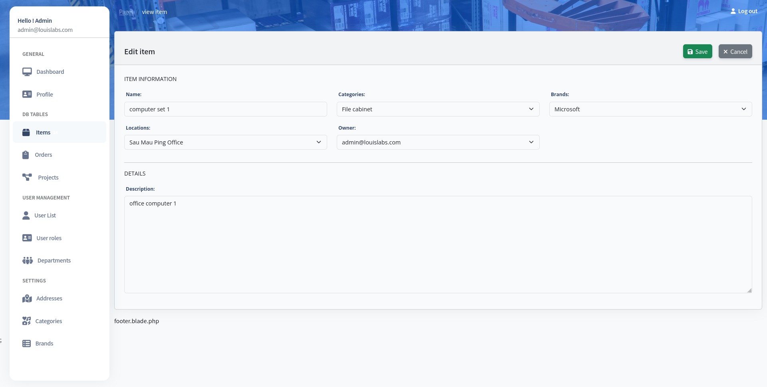Click the Owner: field label
Image resolution: width=767 pixels, height=387 pixels.
tap(347, 128)
